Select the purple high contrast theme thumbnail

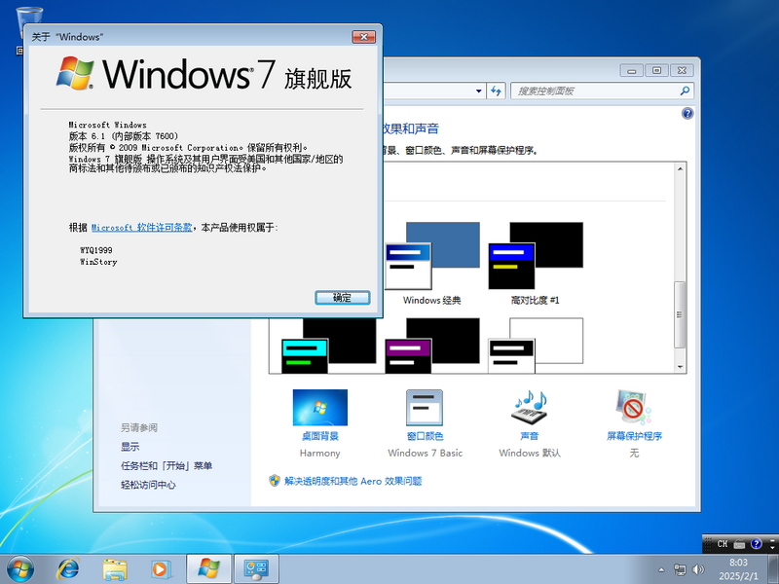click(x=432, y=346)
